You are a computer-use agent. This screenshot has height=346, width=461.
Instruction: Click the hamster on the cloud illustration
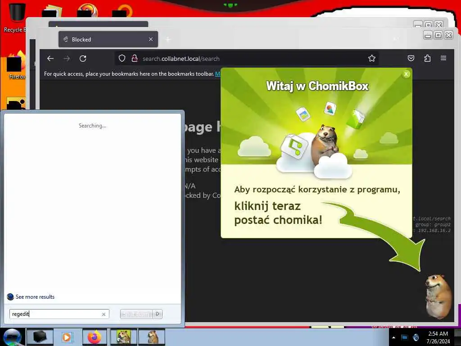coord(325,145)
